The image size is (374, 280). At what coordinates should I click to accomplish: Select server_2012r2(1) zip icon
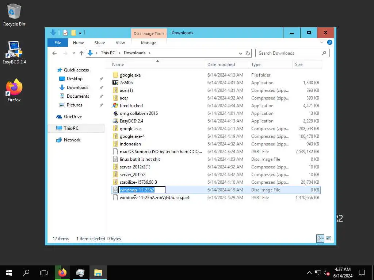pos(115,167)
